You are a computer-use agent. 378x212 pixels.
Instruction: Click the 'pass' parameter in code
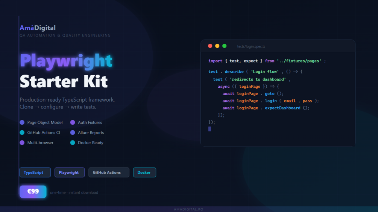[307, 101]
